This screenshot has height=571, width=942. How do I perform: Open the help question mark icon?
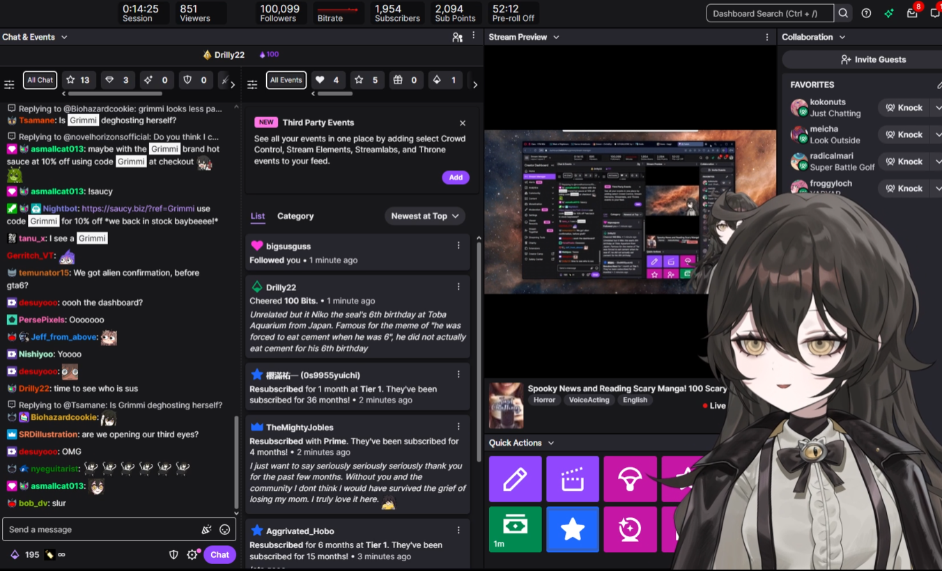click(866, 13)
